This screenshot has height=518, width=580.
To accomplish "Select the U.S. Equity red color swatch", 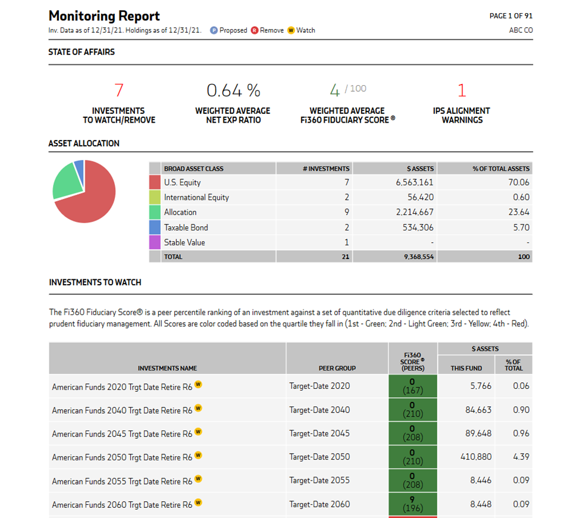I will coord(155,183).
